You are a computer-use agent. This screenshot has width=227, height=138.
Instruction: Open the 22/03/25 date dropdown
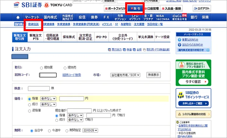pos(90,130)
